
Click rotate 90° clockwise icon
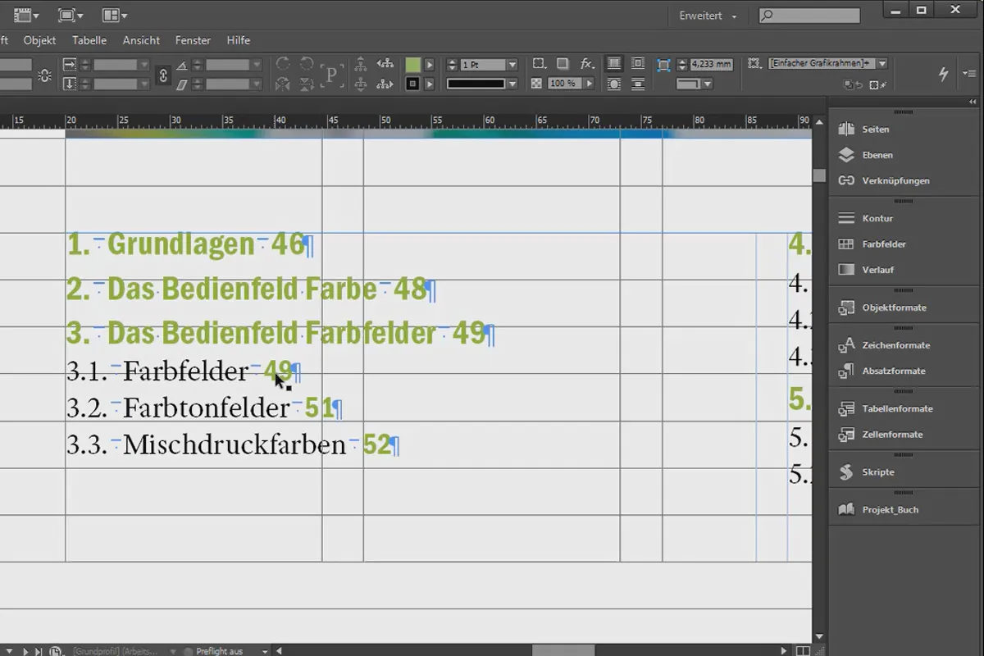pyautogui.click(x=282, y=63)
